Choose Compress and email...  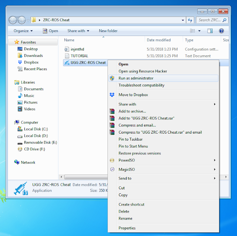tap(163, 125)
